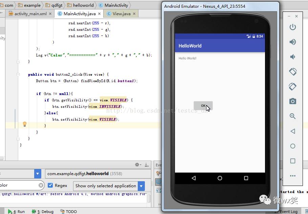
Task: Open the TODO tool window
Action: 68,211
